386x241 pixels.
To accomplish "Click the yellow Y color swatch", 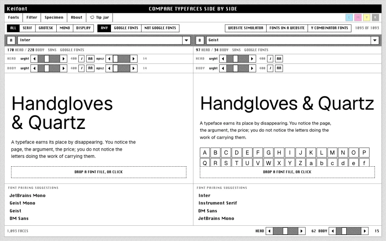I will [x=367, y=17].
